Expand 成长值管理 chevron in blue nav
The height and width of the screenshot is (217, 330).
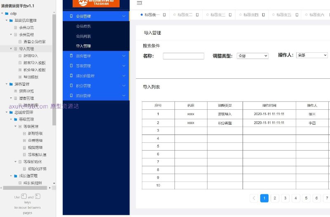coord(124,76)
